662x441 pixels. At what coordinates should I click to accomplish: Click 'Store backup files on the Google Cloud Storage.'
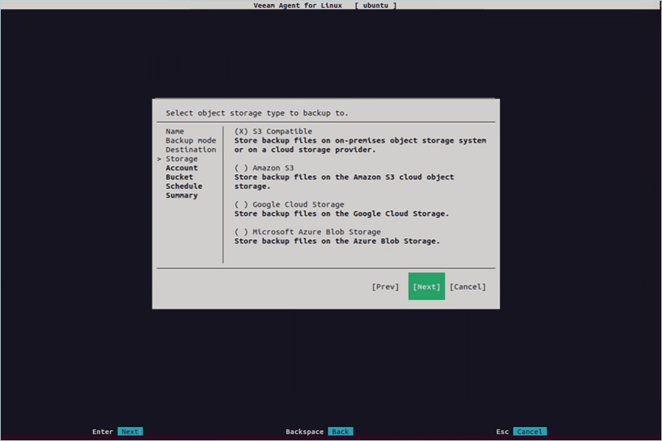(341, 214)
